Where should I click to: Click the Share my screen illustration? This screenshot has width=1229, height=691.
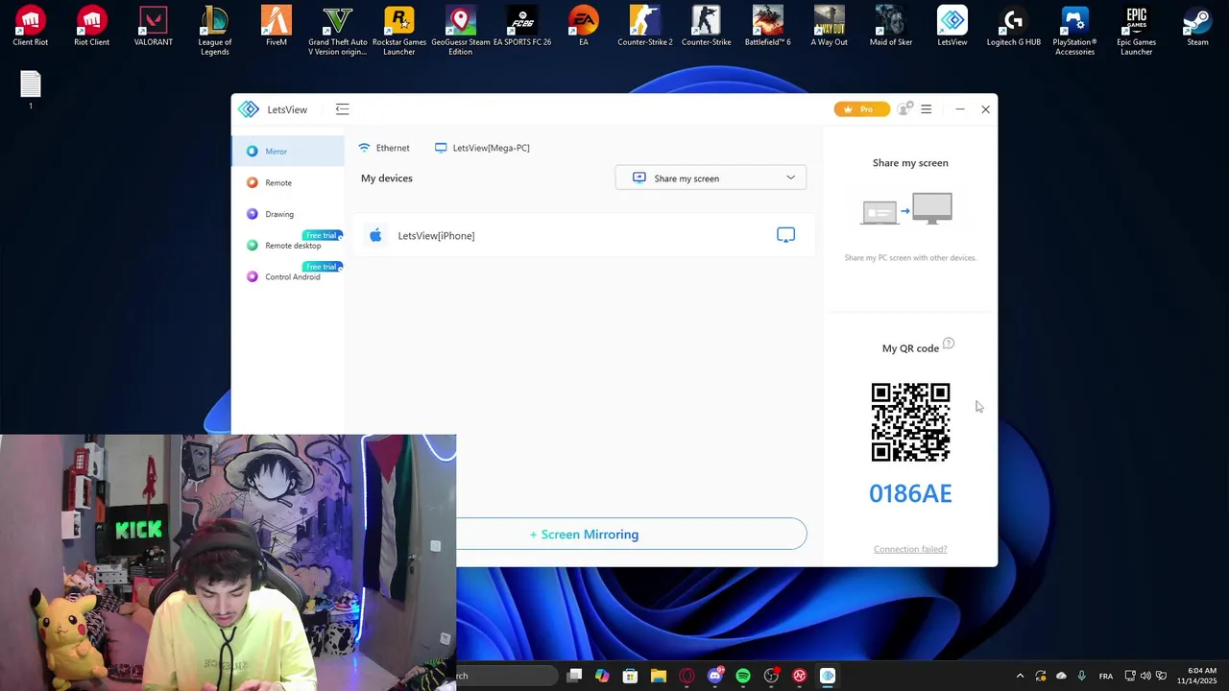(x=907, y=209)
